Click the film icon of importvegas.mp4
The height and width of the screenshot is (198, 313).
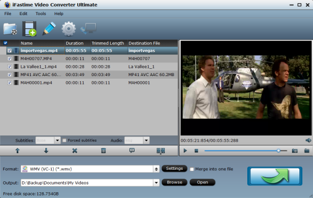16,51
